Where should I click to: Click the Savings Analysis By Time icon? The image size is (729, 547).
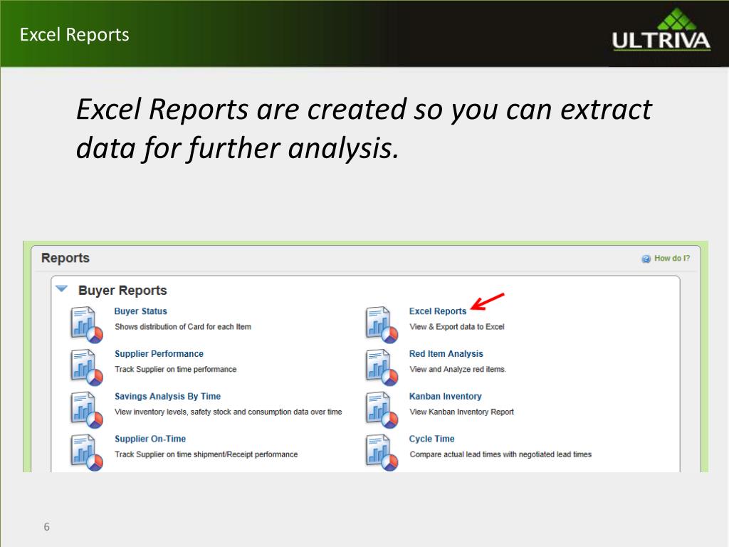pyautogui.click(x=86, y=410)
